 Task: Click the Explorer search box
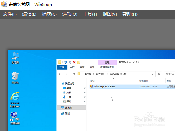[170, 74]
